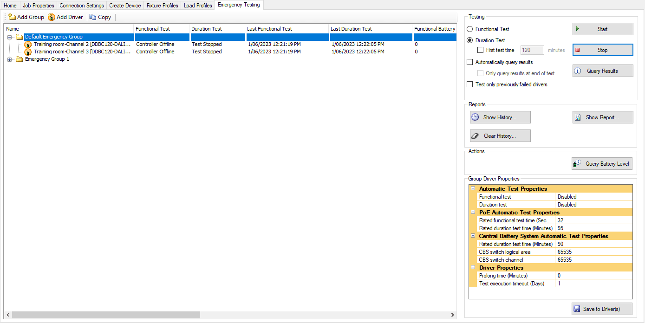Collapse the PoE Automatic Test Properties section

tap(473, 212)
